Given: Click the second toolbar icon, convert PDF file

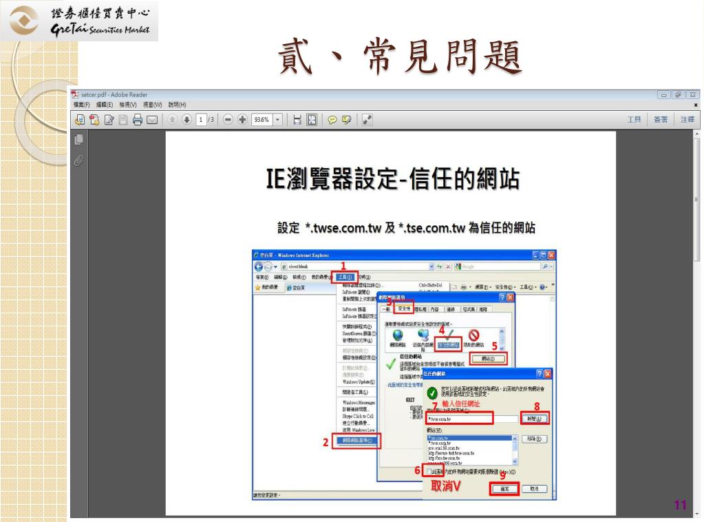Looking at the screenshot, I should point(94,120).
